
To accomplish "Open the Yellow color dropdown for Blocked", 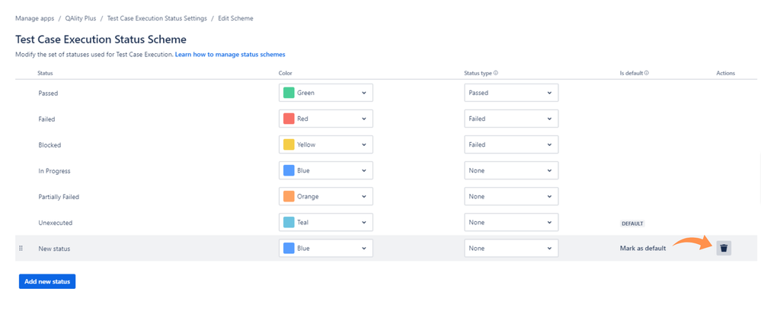I will coord(326,144).
